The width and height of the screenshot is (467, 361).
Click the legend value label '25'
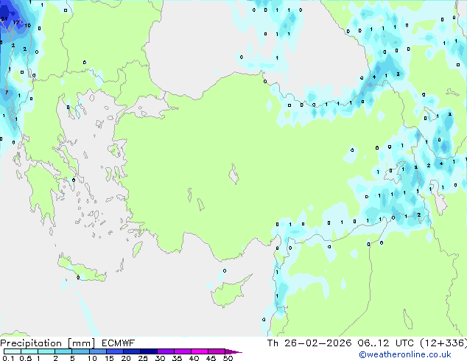click(143, 358)
